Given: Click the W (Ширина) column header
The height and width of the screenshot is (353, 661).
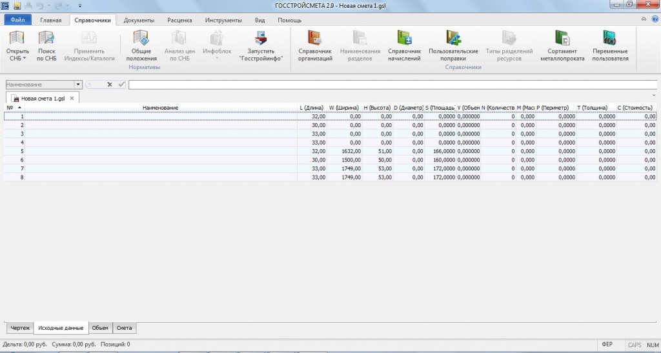Looking at the screenshot, I should [x=345, y=108].
